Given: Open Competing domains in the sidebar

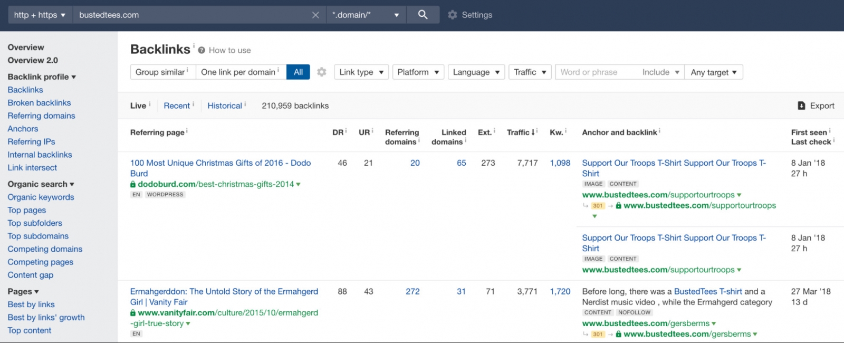Looking at the screenshot, I should point(45,249).
